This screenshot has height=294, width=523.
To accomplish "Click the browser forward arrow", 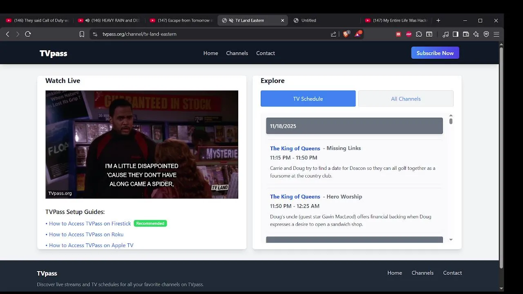I will [18, 34].
